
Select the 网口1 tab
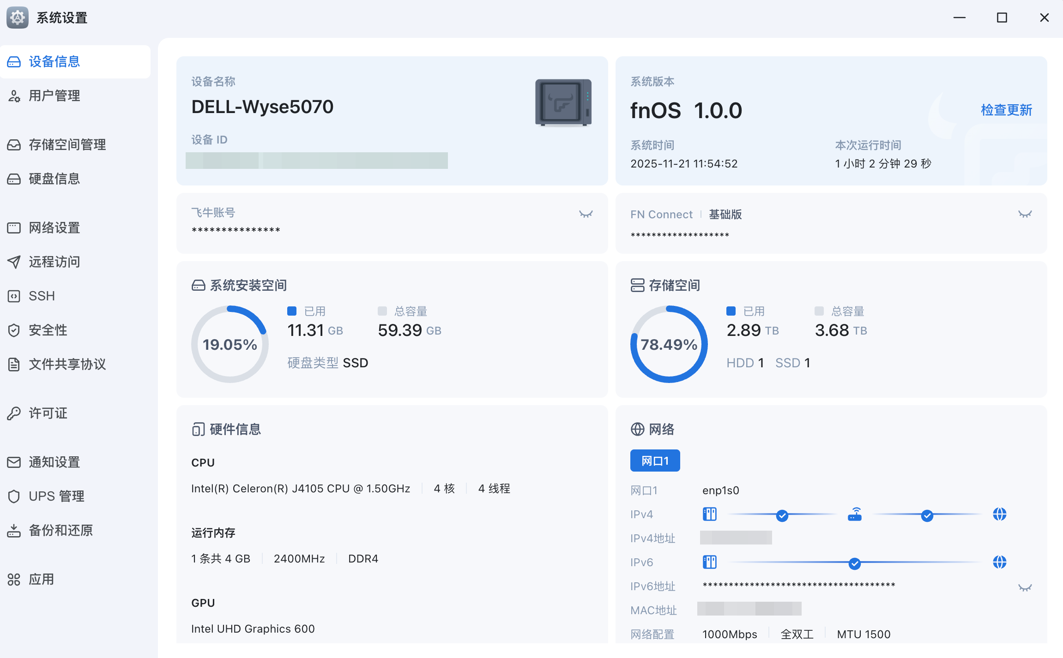(655, 461)
